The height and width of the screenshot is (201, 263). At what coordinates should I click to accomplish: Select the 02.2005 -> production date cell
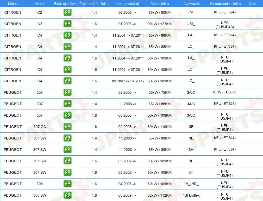click(127, 127)
